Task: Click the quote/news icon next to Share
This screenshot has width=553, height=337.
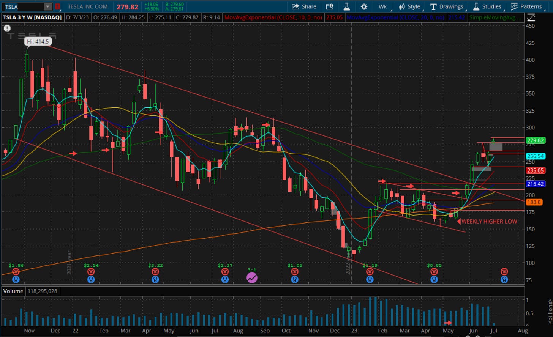Action: (329, 6)
